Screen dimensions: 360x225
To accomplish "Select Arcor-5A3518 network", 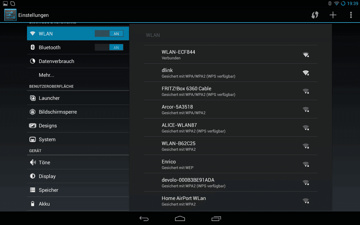I will tap(231, 109).
